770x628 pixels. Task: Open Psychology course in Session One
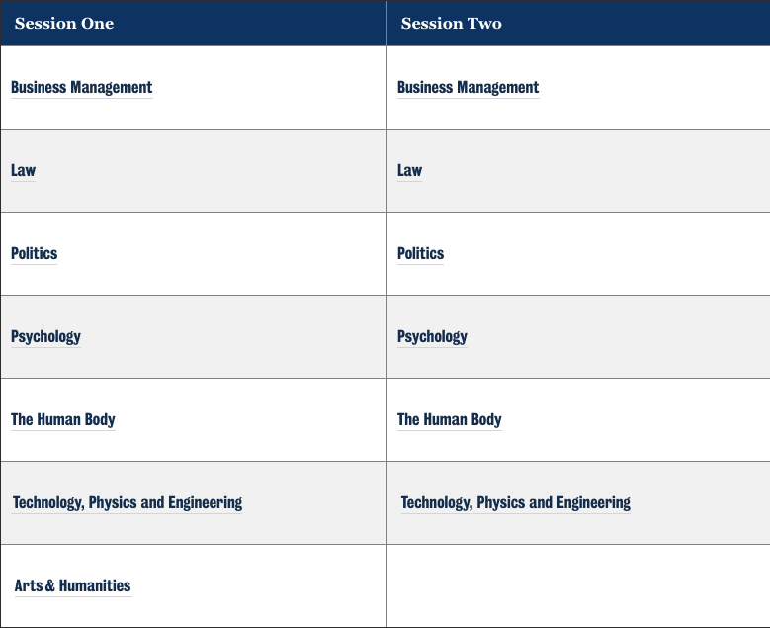[45, 336]
